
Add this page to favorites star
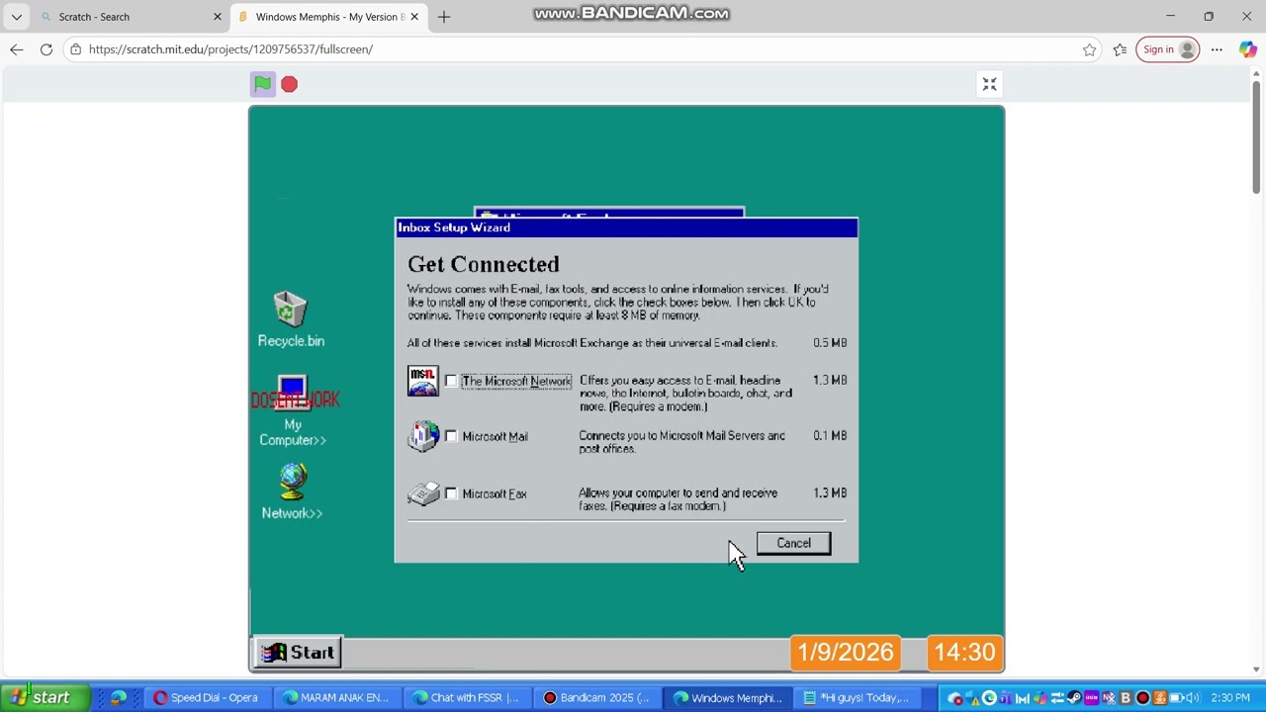pyautogui.click(x=1089, y=49)
